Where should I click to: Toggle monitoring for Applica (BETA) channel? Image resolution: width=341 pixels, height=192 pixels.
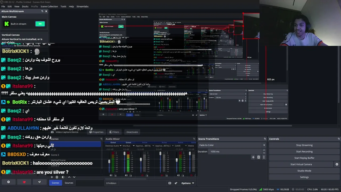[x=147, y=175]
